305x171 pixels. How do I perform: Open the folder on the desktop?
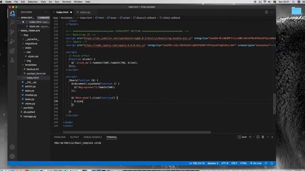296,11
